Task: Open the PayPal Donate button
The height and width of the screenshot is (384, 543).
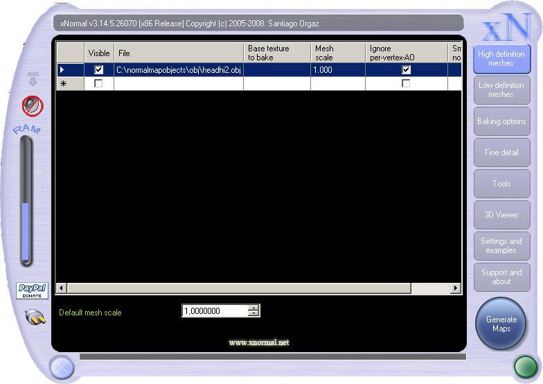Action: [32, 290]
